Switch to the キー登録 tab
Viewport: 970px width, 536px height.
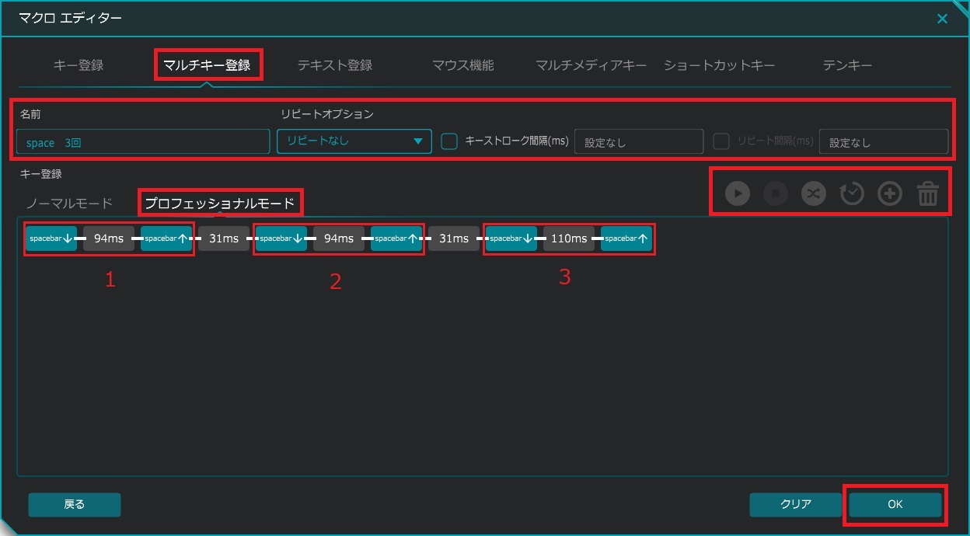[x=78, y=65]
